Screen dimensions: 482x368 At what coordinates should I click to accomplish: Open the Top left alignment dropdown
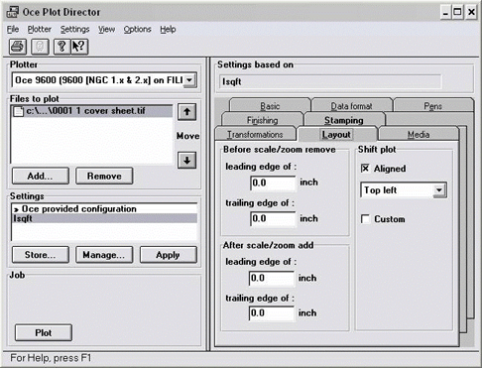click(439, 190)
